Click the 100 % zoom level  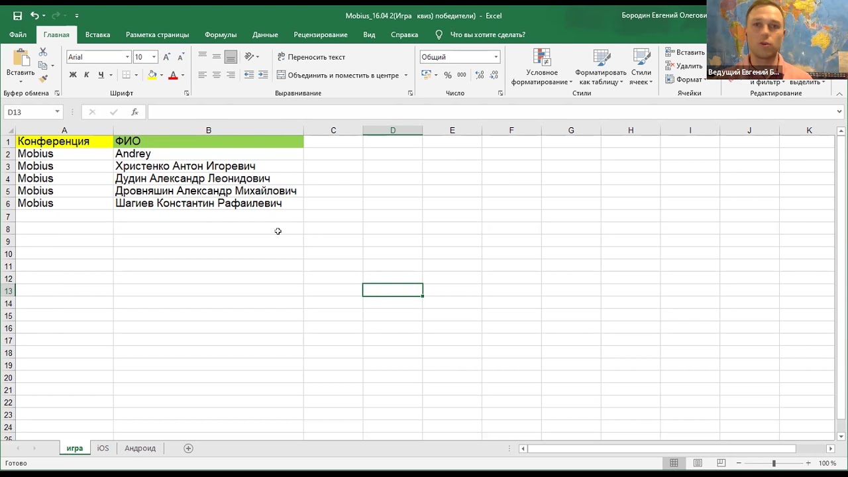827,463
